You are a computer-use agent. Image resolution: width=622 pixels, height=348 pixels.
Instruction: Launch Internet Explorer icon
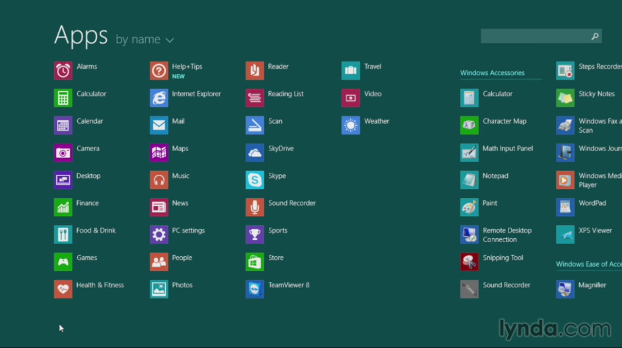coord(159,98)
